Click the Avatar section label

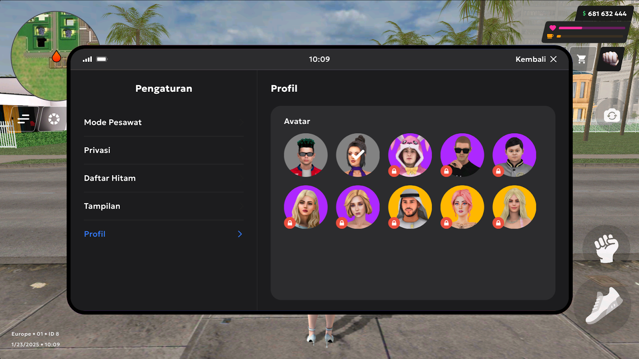(x=297, y=121)
